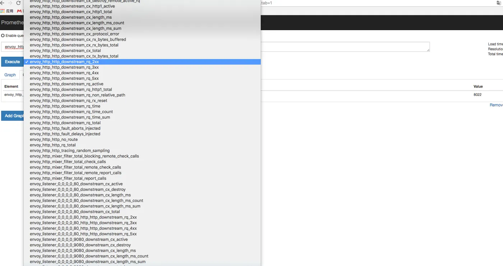This screenshot has width=503, height=266.
Task: Select envoy_http_http_downstream_cx_tx_bytes_total
Action: 142,56
